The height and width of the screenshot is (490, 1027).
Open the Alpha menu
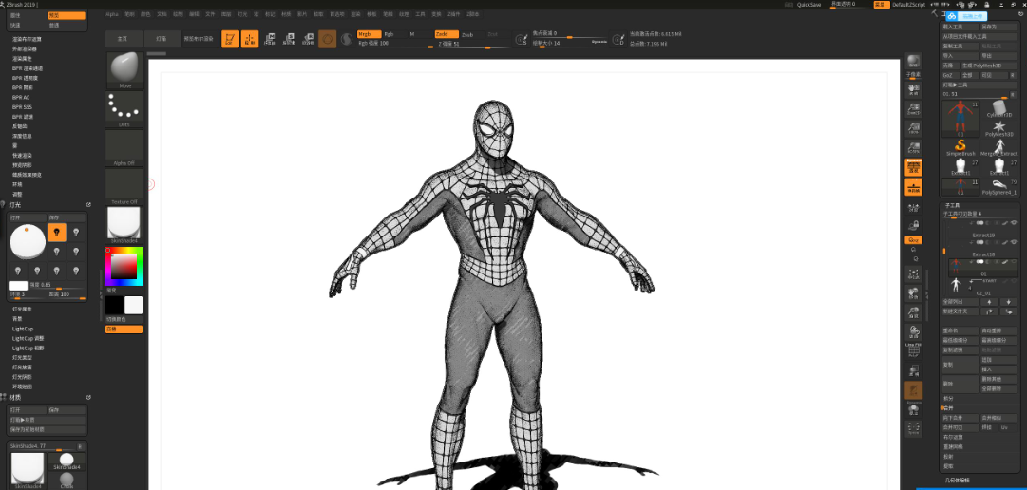112,13
